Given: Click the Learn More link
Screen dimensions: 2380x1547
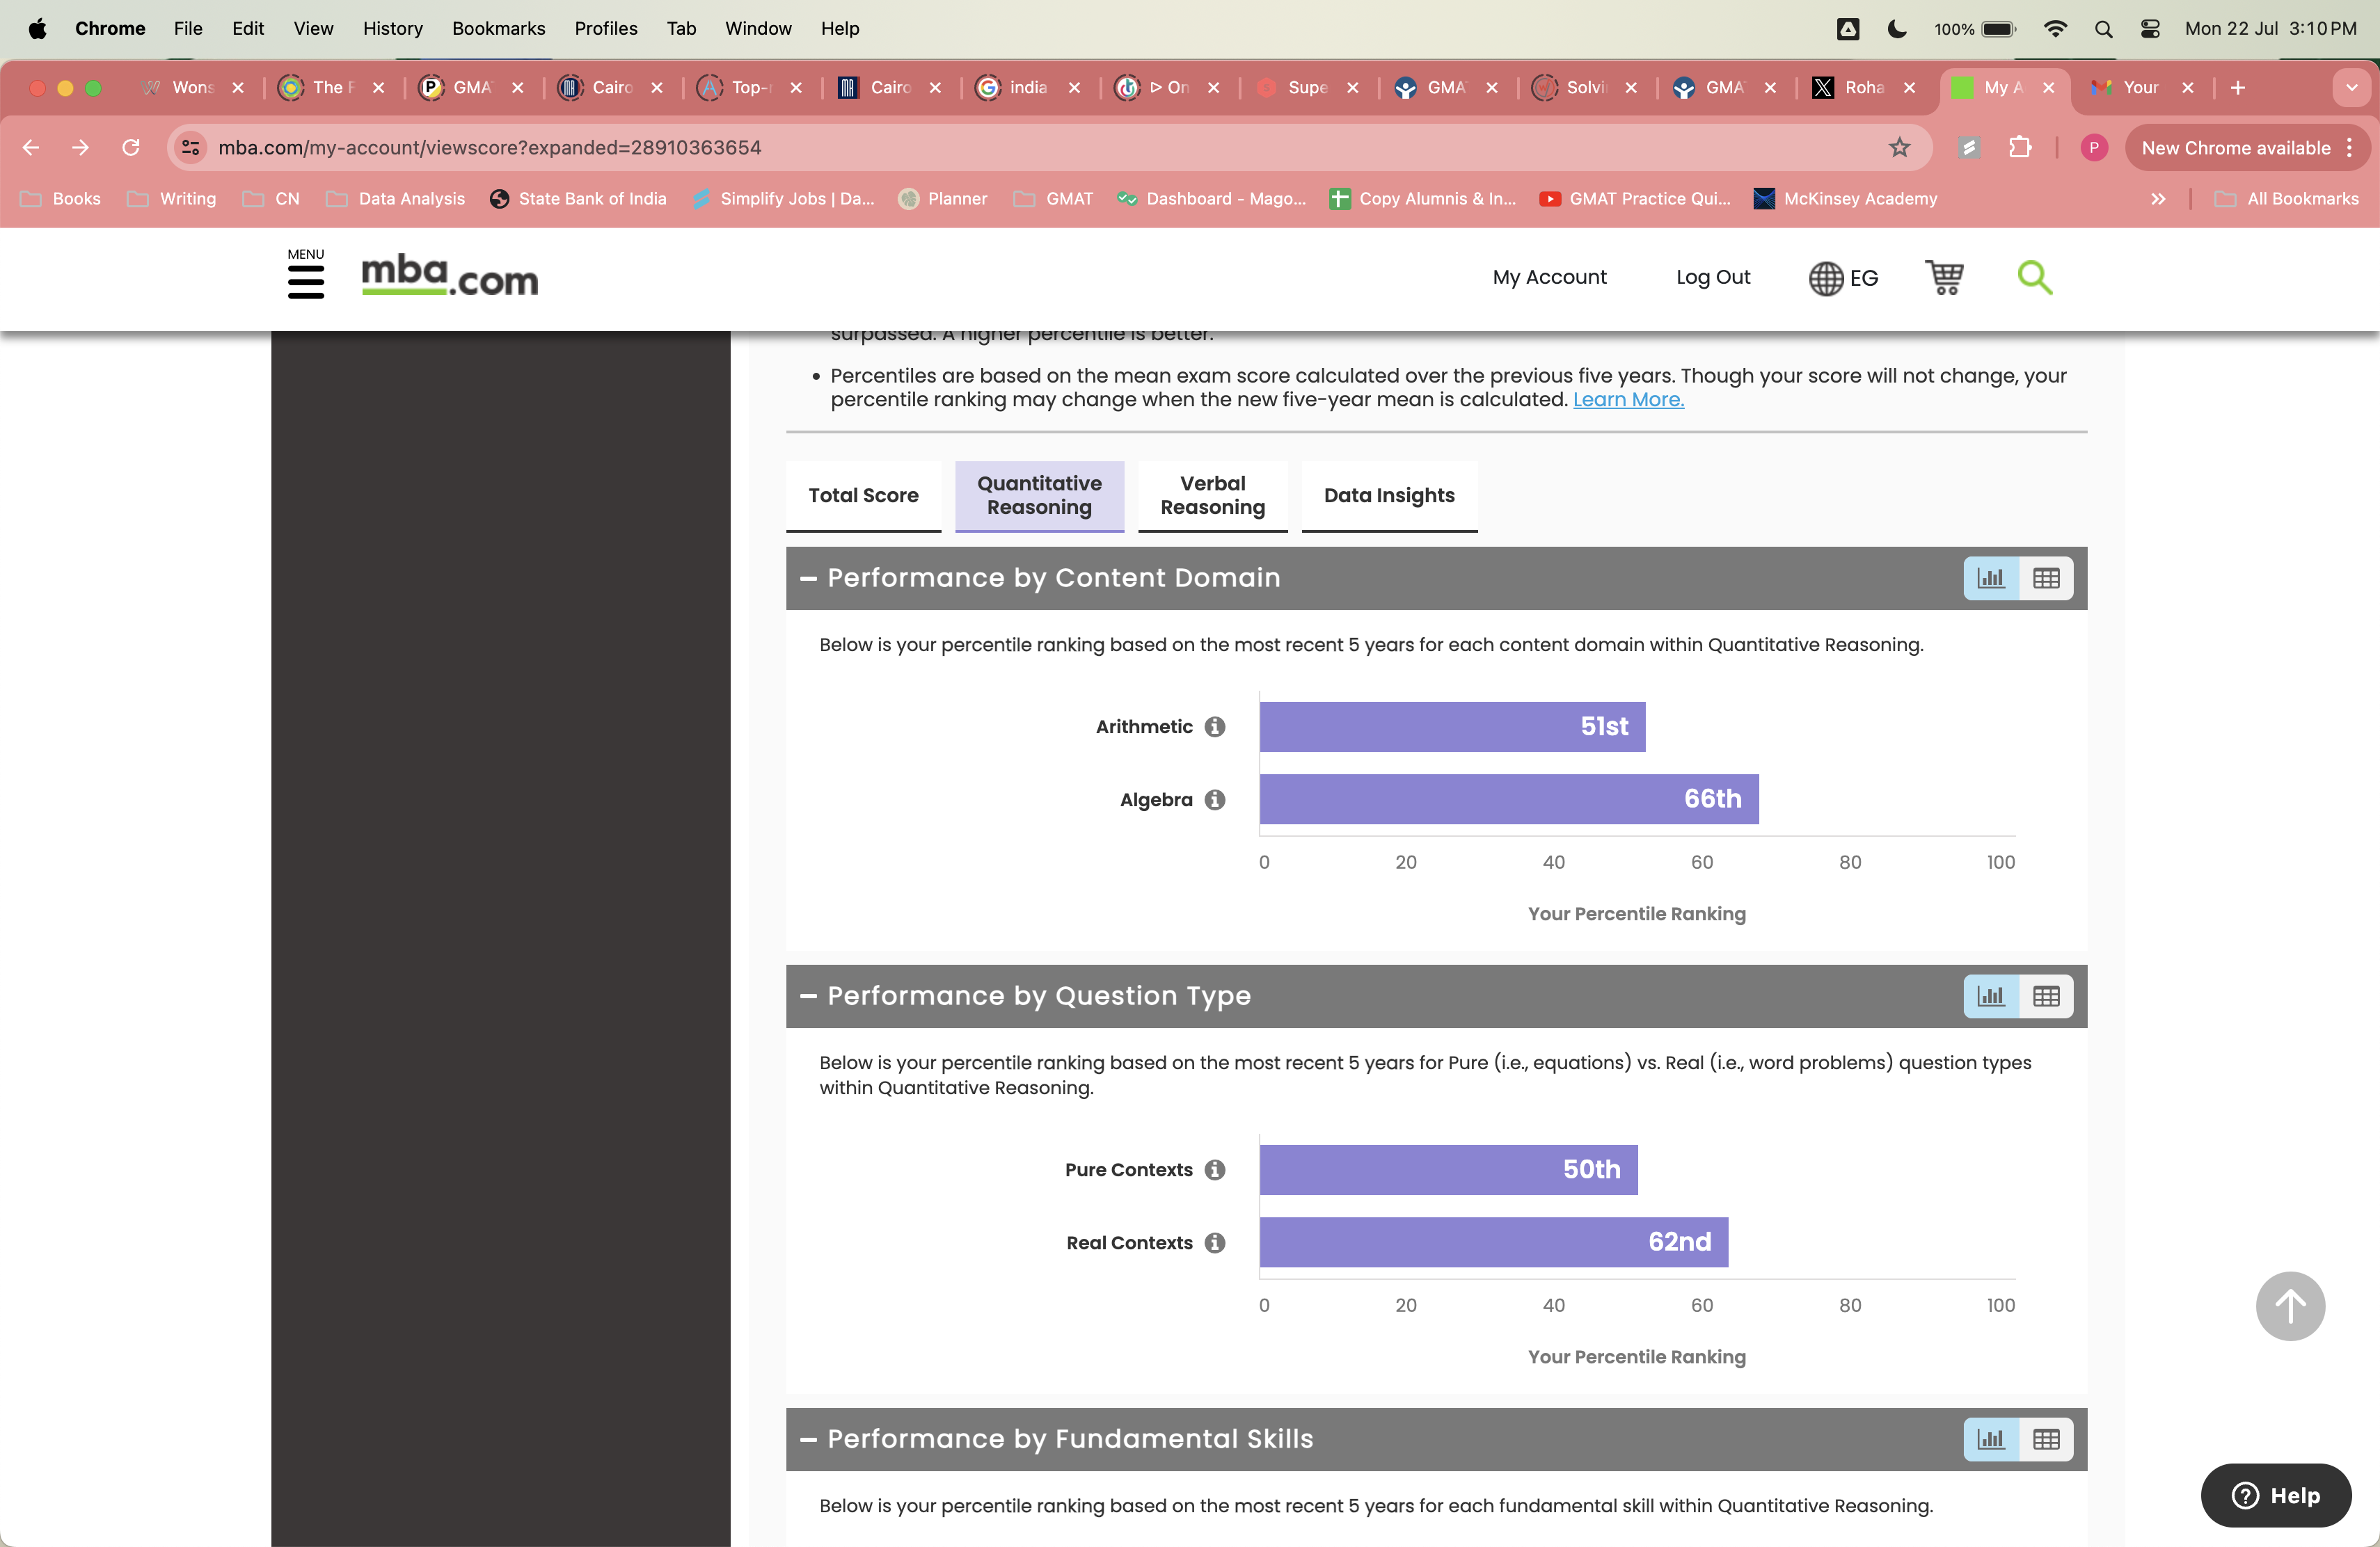Looking at the screenshot, I should pyautogui.click(x=1628, y=399).
